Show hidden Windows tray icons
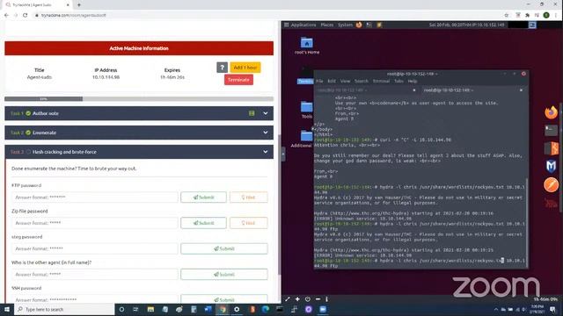The height and width of the screenshot is (316, 563). click(x=496, y=309)
